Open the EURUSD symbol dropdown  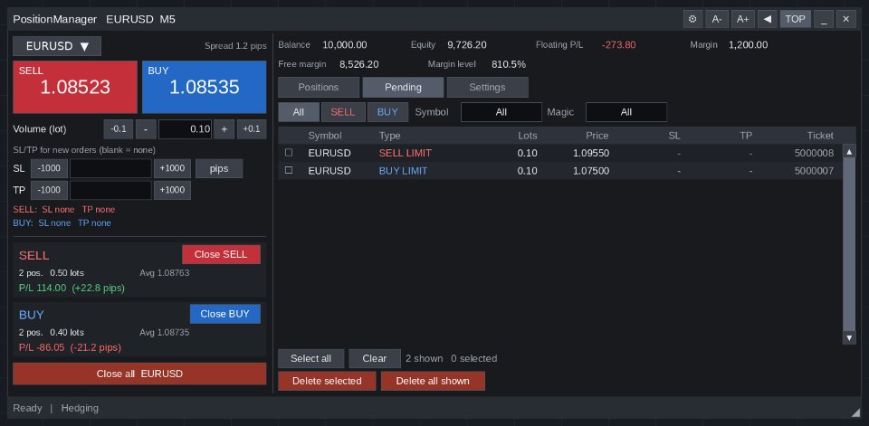(x=57, y=46)
